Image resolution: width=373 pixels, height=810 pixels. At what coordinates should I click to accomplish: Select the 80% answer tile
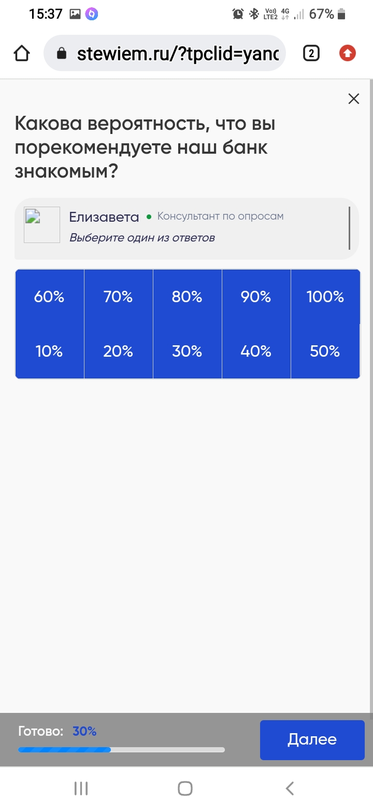[x=188, y=297]
